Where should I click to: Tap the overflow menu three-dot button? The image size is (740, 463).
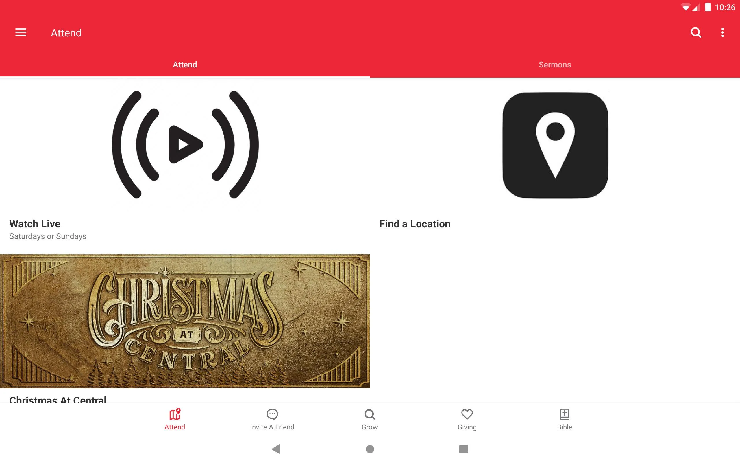pyautogui.click(x=722, y=32)
